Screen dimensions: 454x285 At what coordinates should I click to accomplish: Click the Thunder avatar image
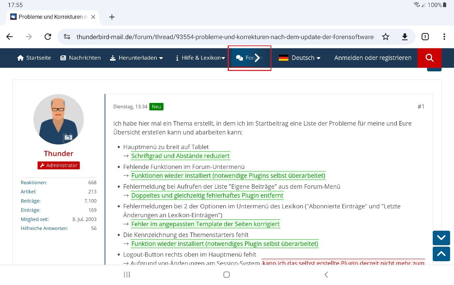59,119
